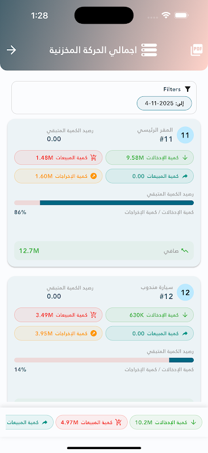Select the 630K كمية الإدخالات chip
This screenshot has width=208, height=453.
pyautogui.click(x=149, y=315)
